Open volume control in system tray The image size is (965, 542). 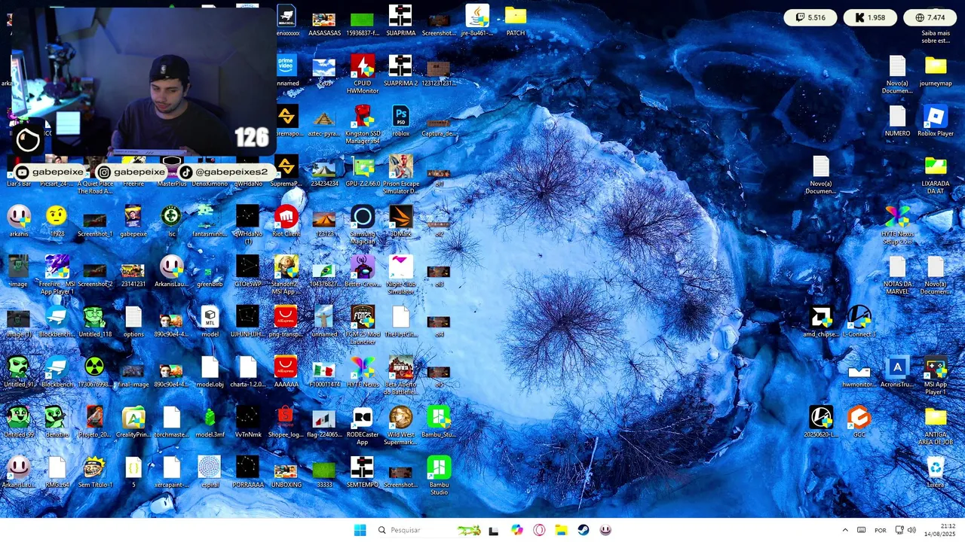[x=911, y=530]
